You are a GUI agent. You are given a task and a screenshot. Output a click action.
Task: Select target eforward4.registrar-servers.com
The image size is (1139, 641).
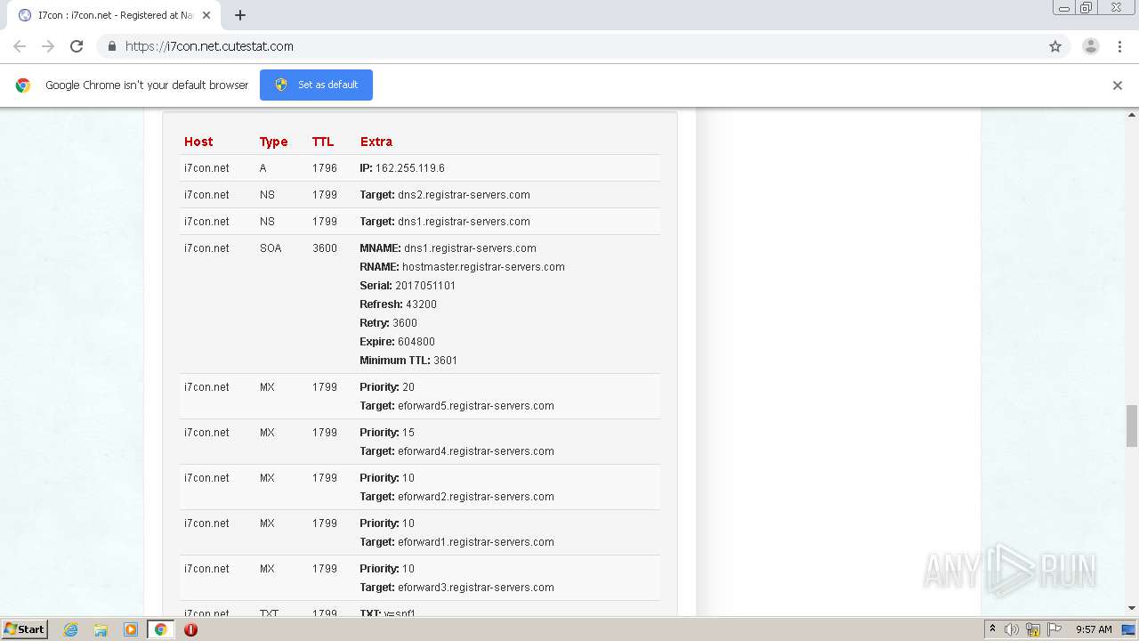[x=476, y=451]
